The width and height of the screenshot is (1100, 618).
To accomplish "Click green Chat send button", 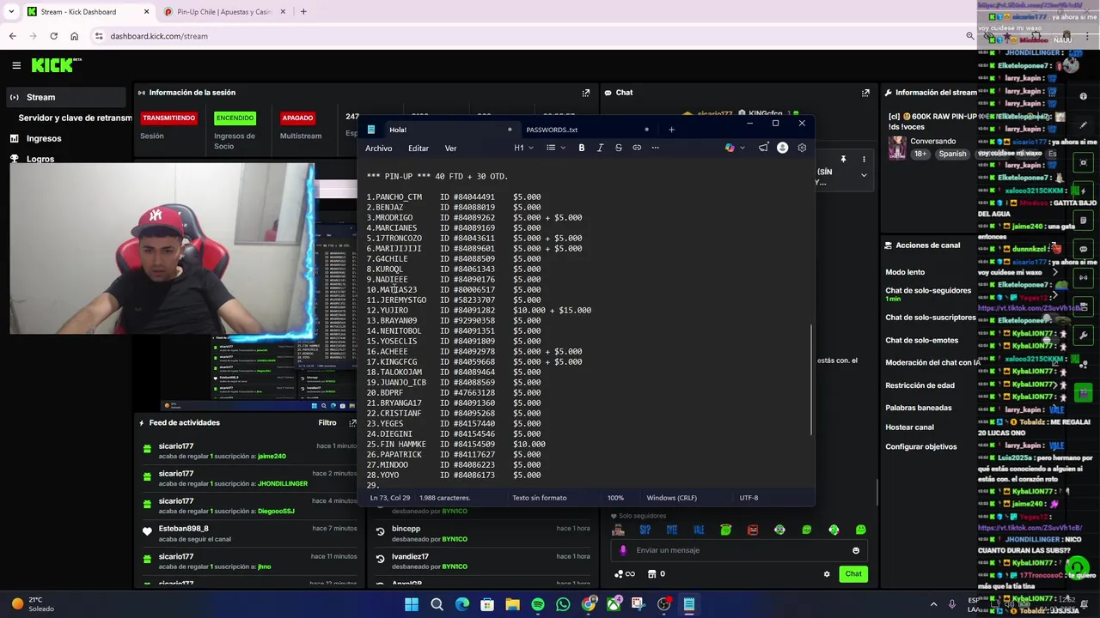I will pyautogui.click(x=852, y=574).
